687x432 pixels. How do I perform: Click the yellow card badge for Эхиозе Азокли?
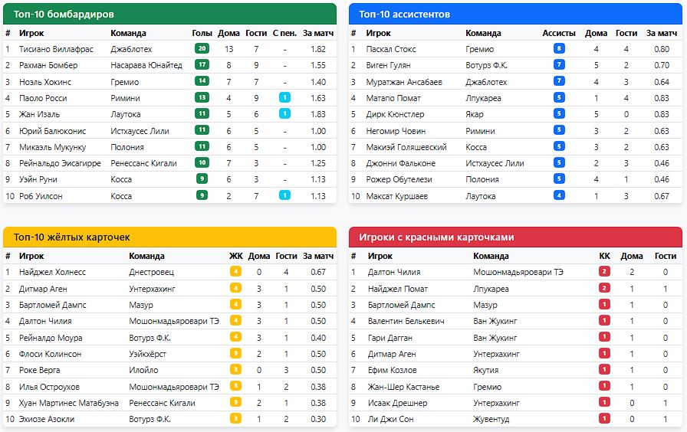pyautogui.click(x=235, y=419)
